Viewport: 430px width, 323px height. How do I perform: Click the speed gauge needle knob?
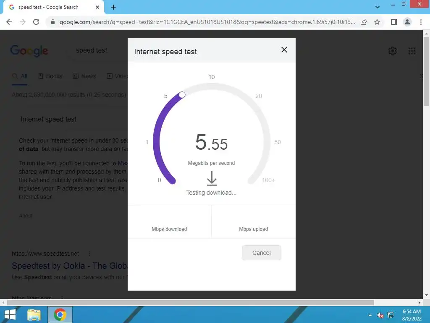coord(182,95)
